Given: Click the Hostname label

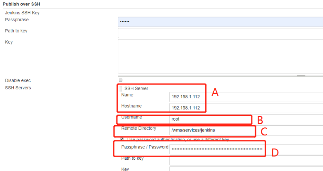Looking at the screenshot, I should click(131, 106).
